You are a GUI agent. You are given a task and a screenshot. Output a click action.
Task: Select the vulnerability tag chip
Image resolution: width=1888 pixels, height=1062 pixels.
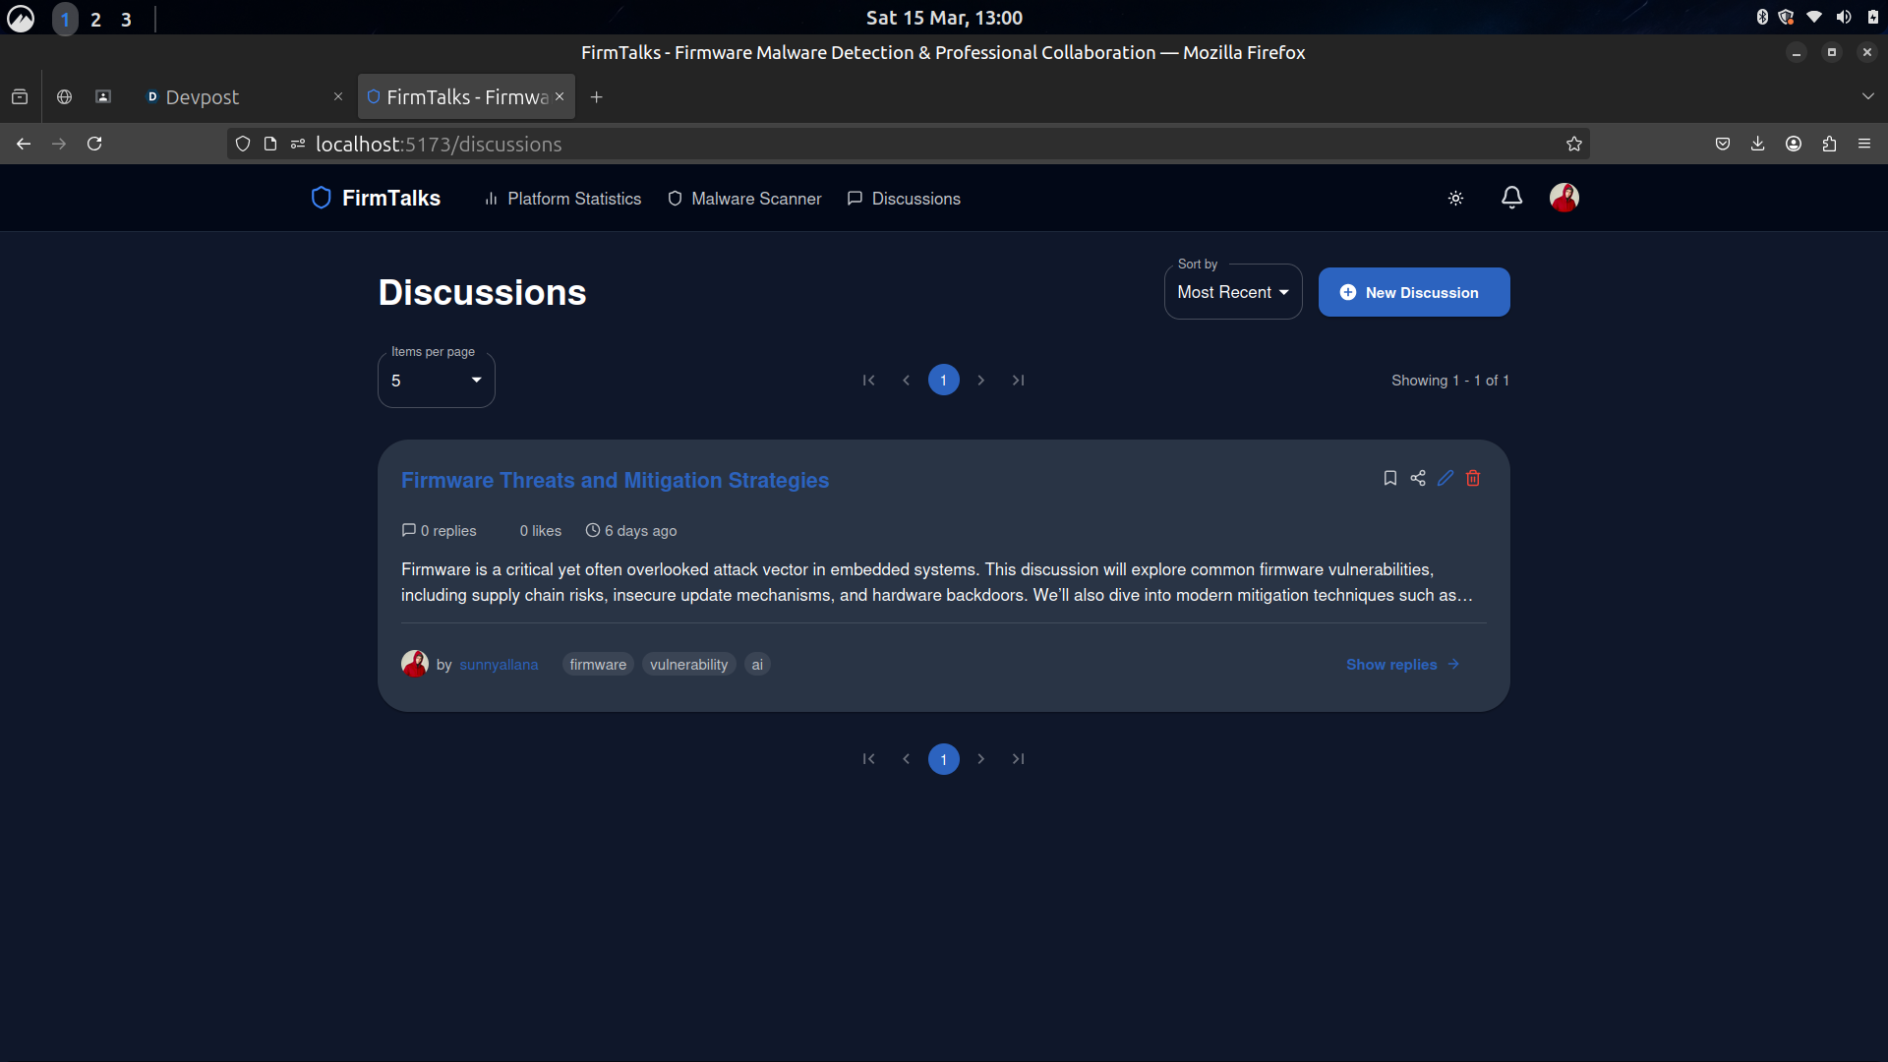point(688,665)
